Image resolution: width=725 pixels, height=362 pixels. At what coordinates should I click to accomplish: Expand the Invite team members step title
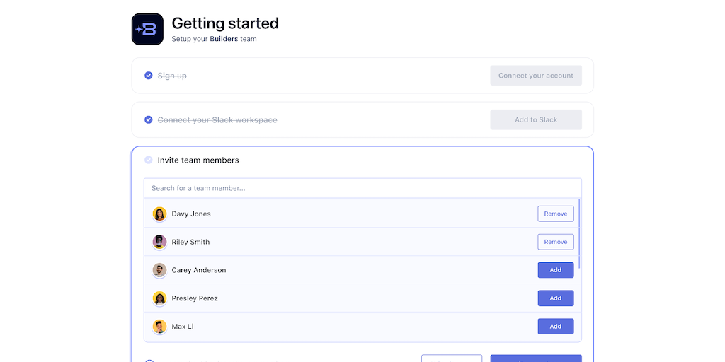coord(198,160)
